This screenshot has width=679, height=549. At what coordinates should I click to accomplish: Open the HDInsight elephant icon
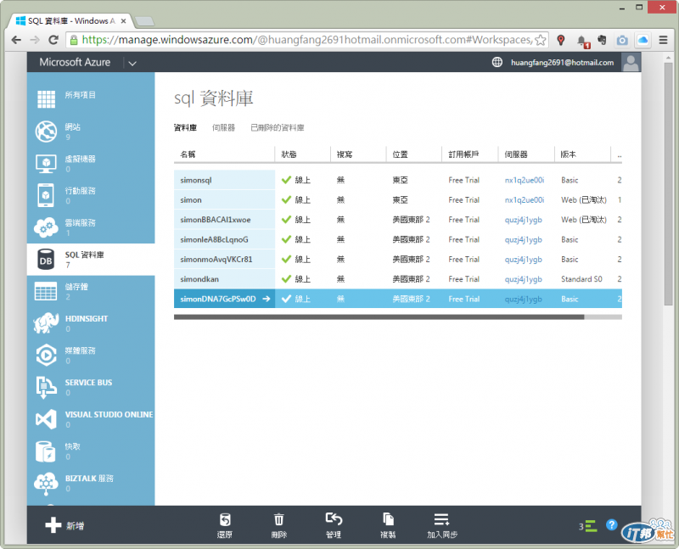46,323
